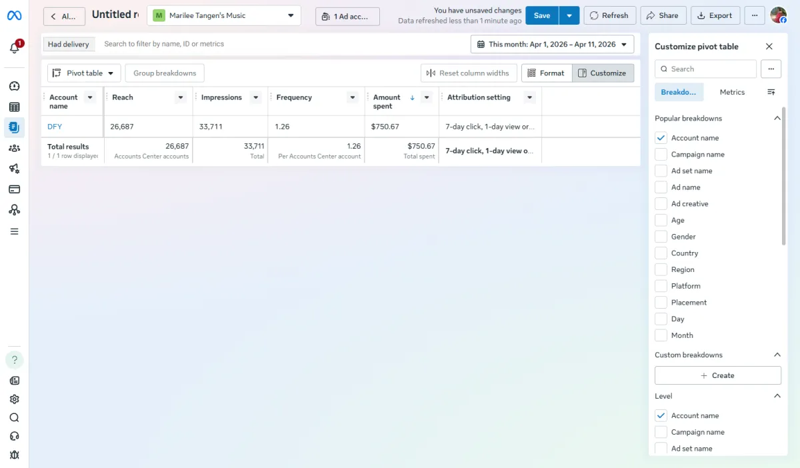Switch to the Metrics tab

[x=732, y=92]
